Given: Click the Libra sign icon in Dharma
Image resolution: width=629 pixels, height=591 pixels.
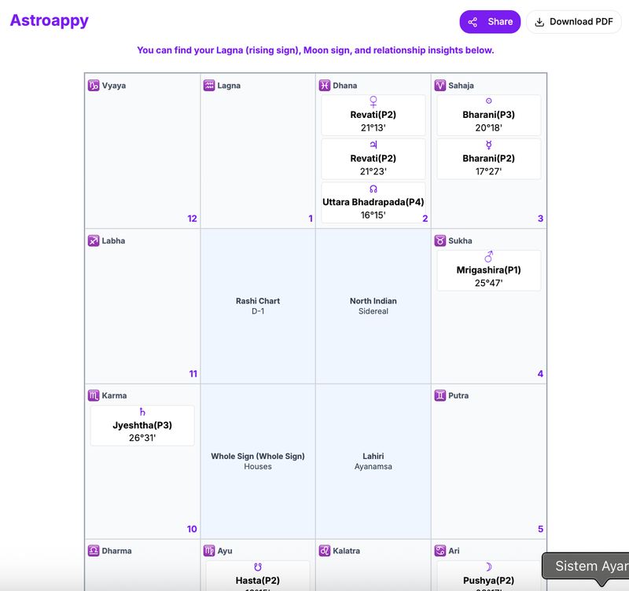Looking at the screenshot, I should [94, 551].
